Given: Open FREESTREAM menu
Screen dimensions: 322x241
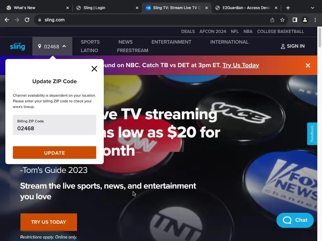Looking at the screenshot, I should tap(132, 51).
